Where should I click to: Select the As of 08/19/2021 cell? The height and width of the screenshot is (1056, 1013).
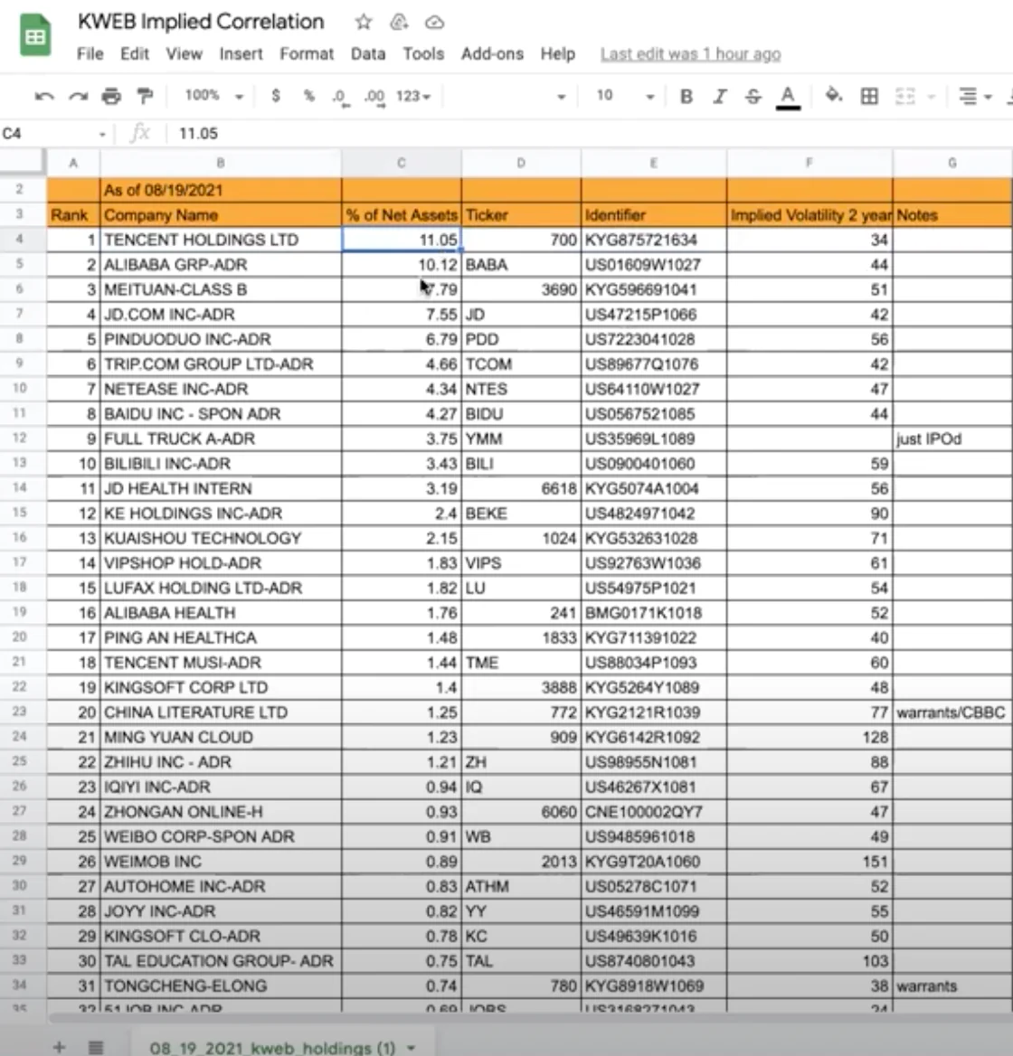coord(221,190)
